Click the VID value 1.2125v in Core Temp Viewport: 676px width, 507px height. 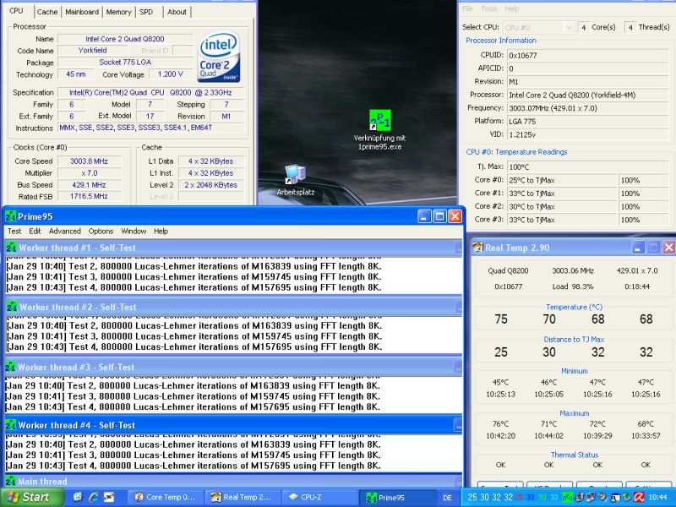click(x=588, y=134)
